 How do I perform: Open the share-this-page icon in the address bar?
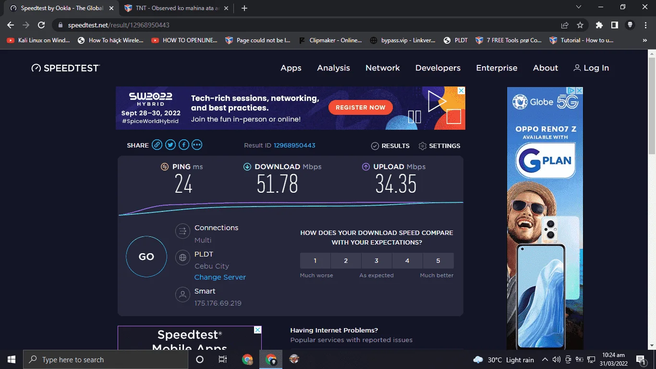tap(565, 25)
